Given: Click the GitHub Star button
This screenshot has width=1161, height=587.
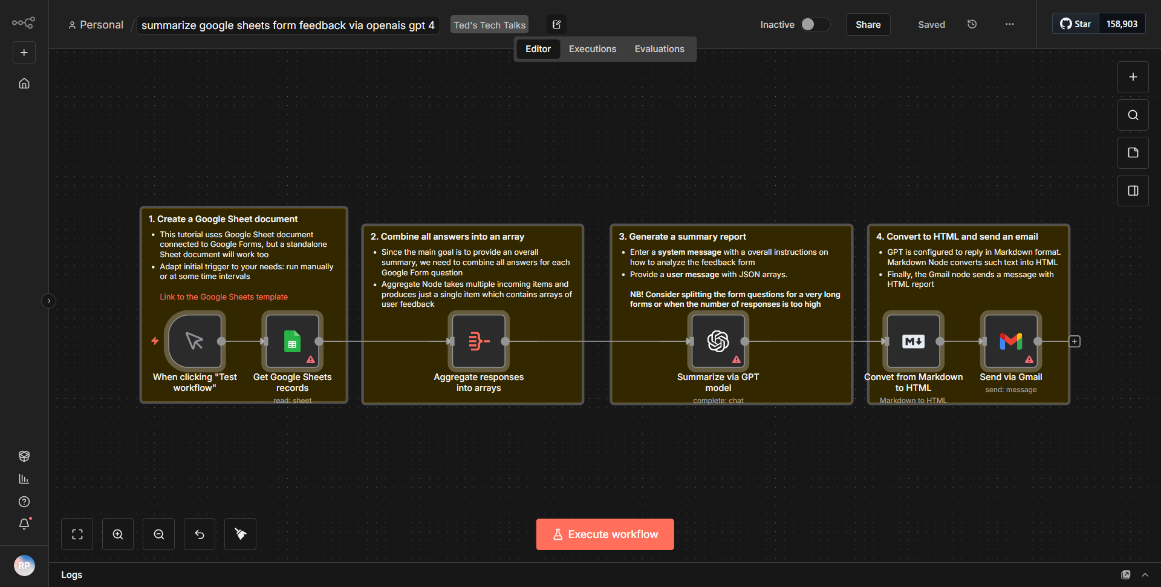Looking at the screenshot, I should (x=1076, y=24).
